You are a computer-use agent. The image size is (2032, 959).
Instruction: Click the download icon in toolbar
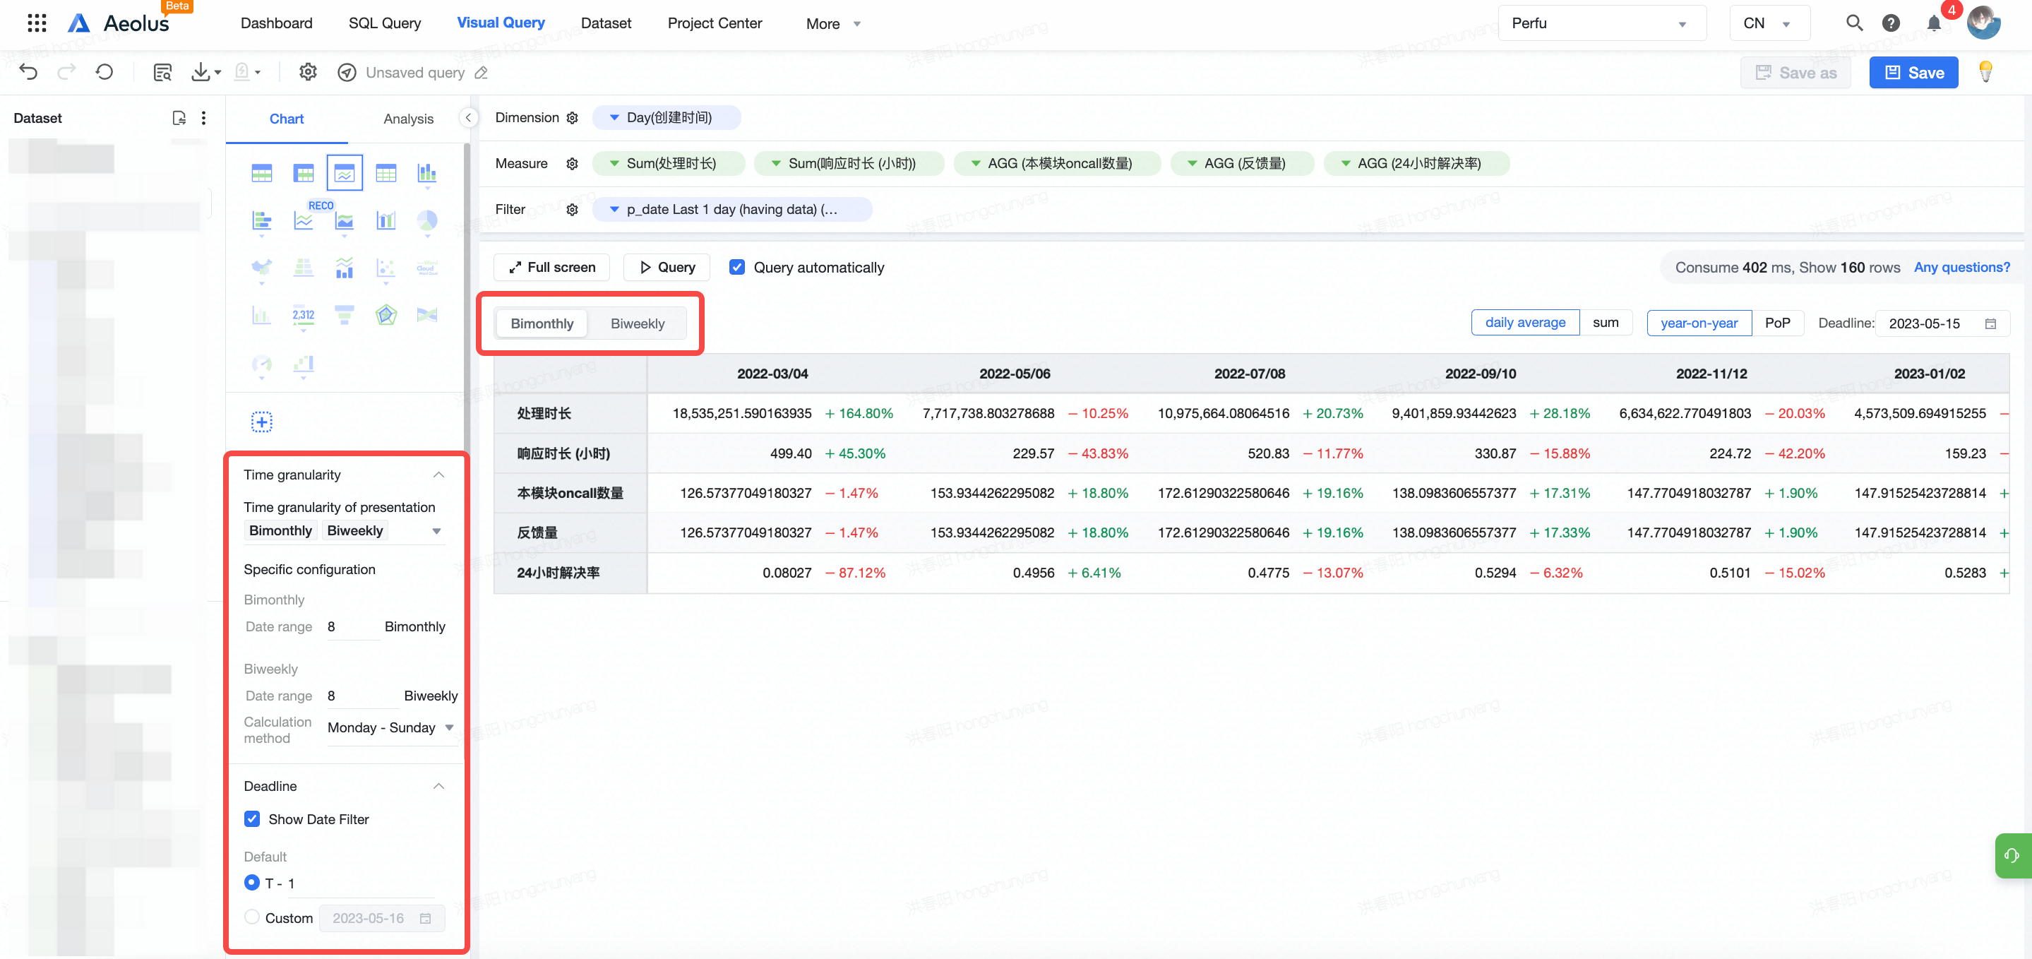201,73
